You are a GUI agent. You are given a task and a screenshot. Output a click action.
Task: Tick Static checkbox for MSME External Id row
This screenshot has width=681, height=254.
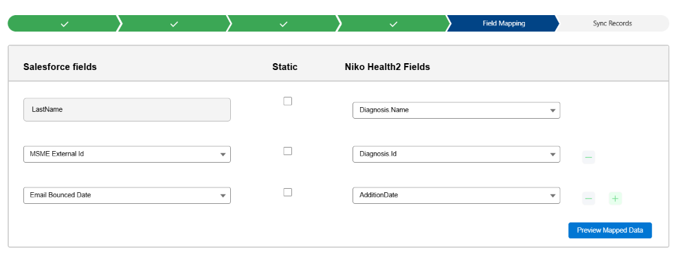pyautogui.click(x=287, y=151)
